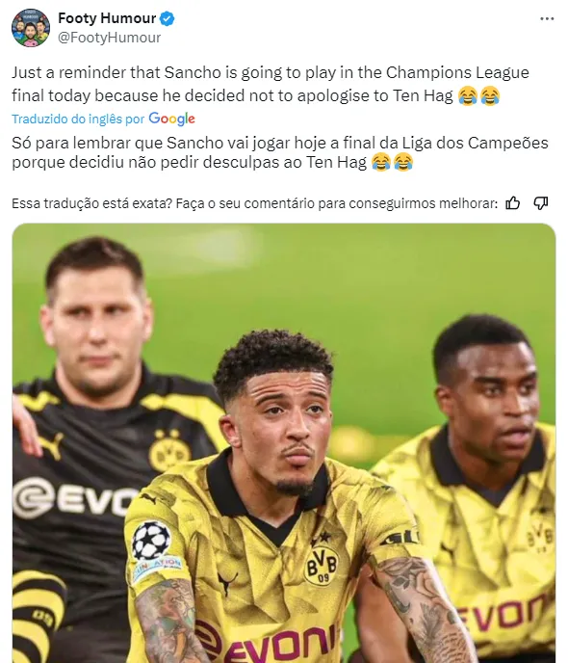
Task: Click the BVB 09 crest on the yellow shirt
Action: pyautogui.click(x=323, y=564)
